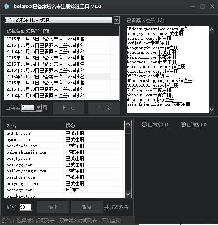
Task: Pause the query with 暂停 button
Action: point(87,207)
